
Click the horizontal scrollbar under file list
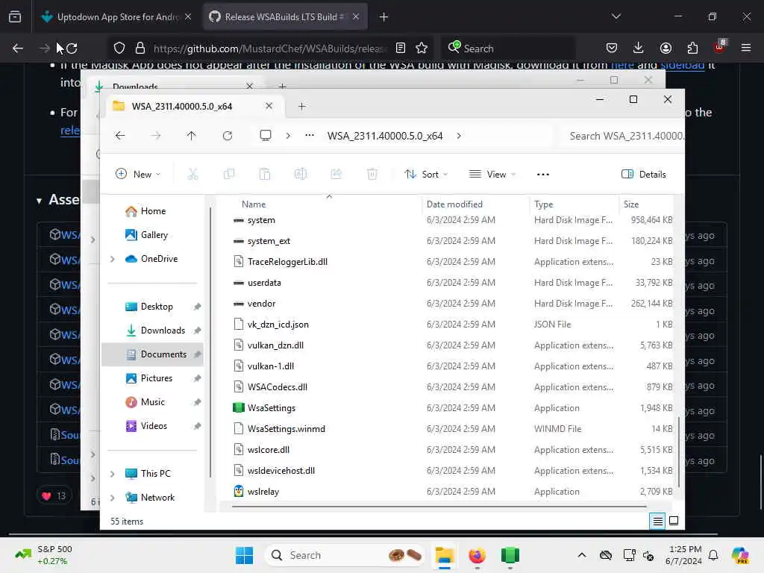coord(439,507)
